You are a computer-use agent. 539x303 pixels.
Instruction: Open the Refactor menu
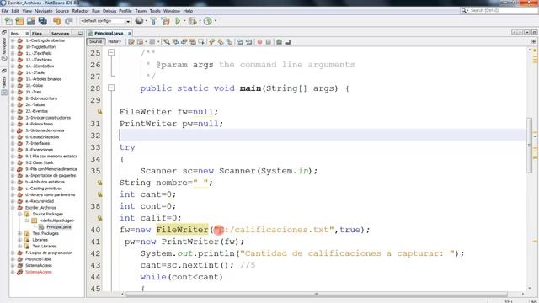point(81,11)
